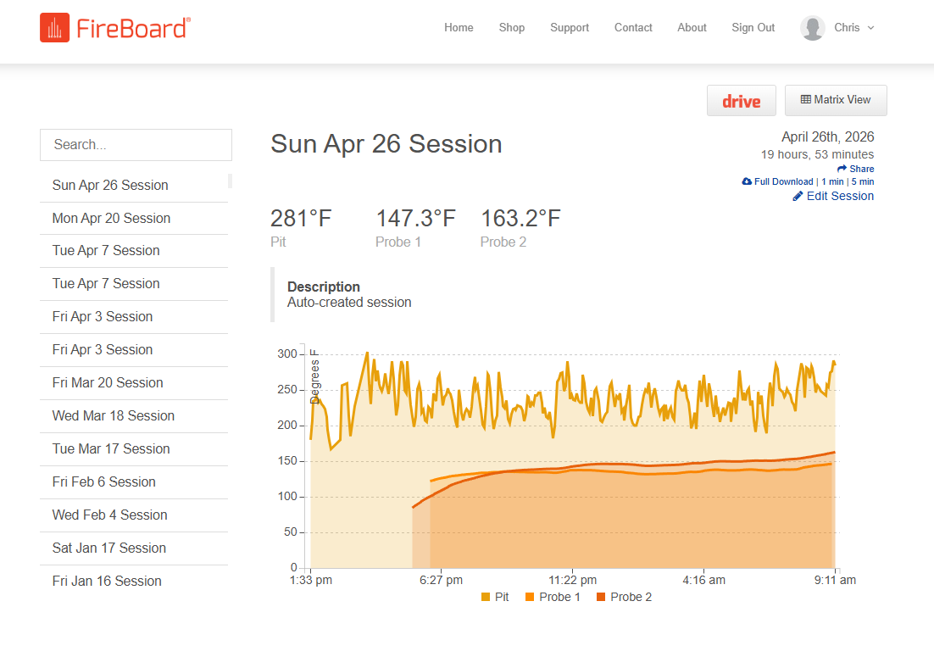This screenshot has width=934, height=668.
Task: Download the 1 min interval data
Action: click(x=832, y=181)
